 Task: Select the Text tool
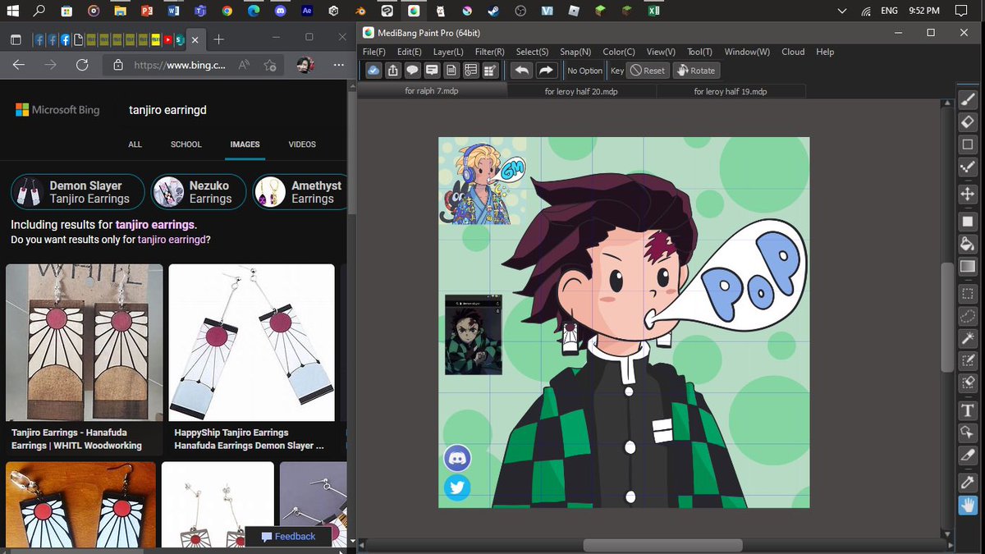(968, 410)
